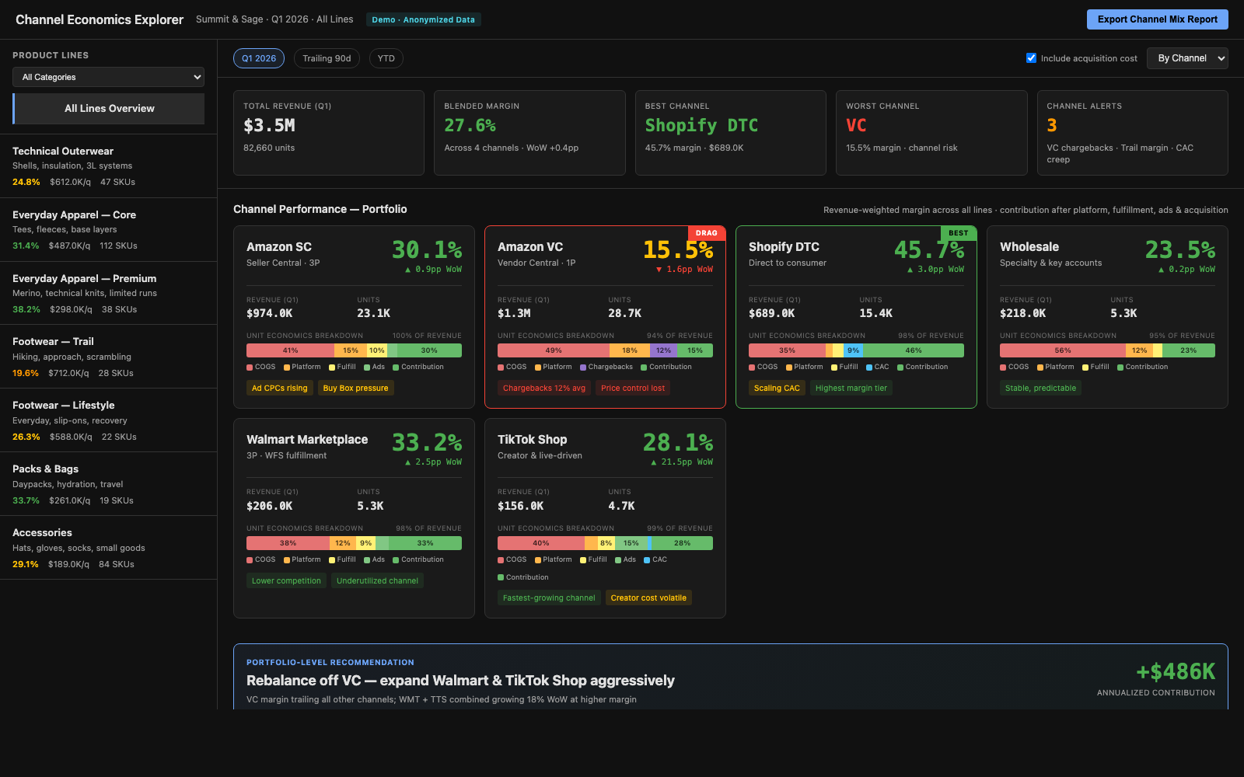The width and height of the screenshot is (1244, 777).
Task: Click Walmart 33% contribution bar segment
Action: 425,543
